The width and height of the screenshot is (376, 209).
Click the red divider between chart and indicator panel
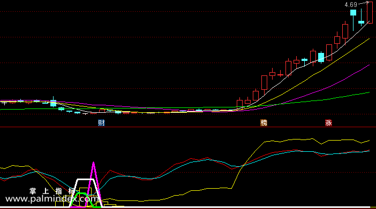(188, 127)
